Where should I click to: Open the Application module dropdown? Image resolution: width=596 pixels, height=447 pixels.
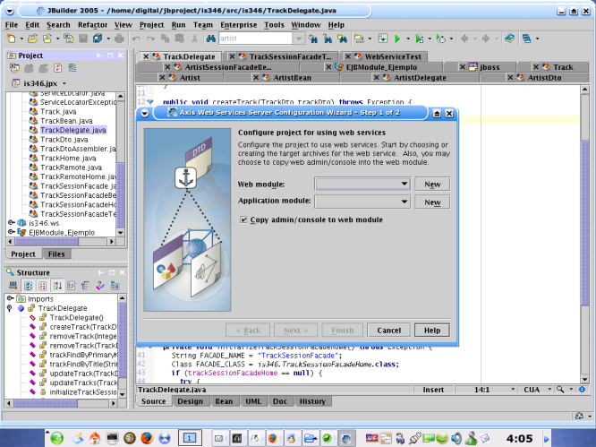tap(405, 202)
